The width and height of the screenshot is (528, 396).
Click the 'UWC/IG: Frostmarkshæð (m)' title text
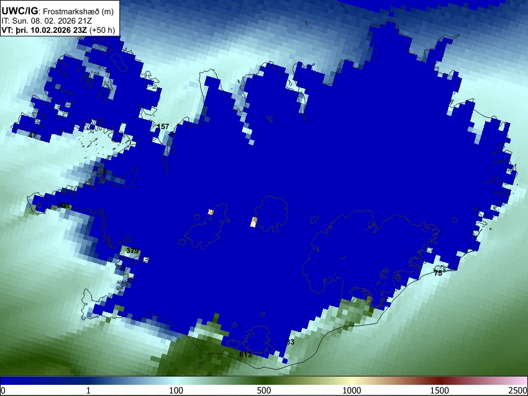tap(58, 11)
